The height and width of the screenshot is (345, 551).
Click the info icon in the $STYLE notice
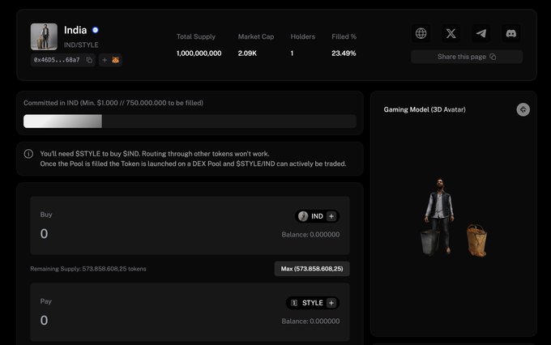(28, 154)
